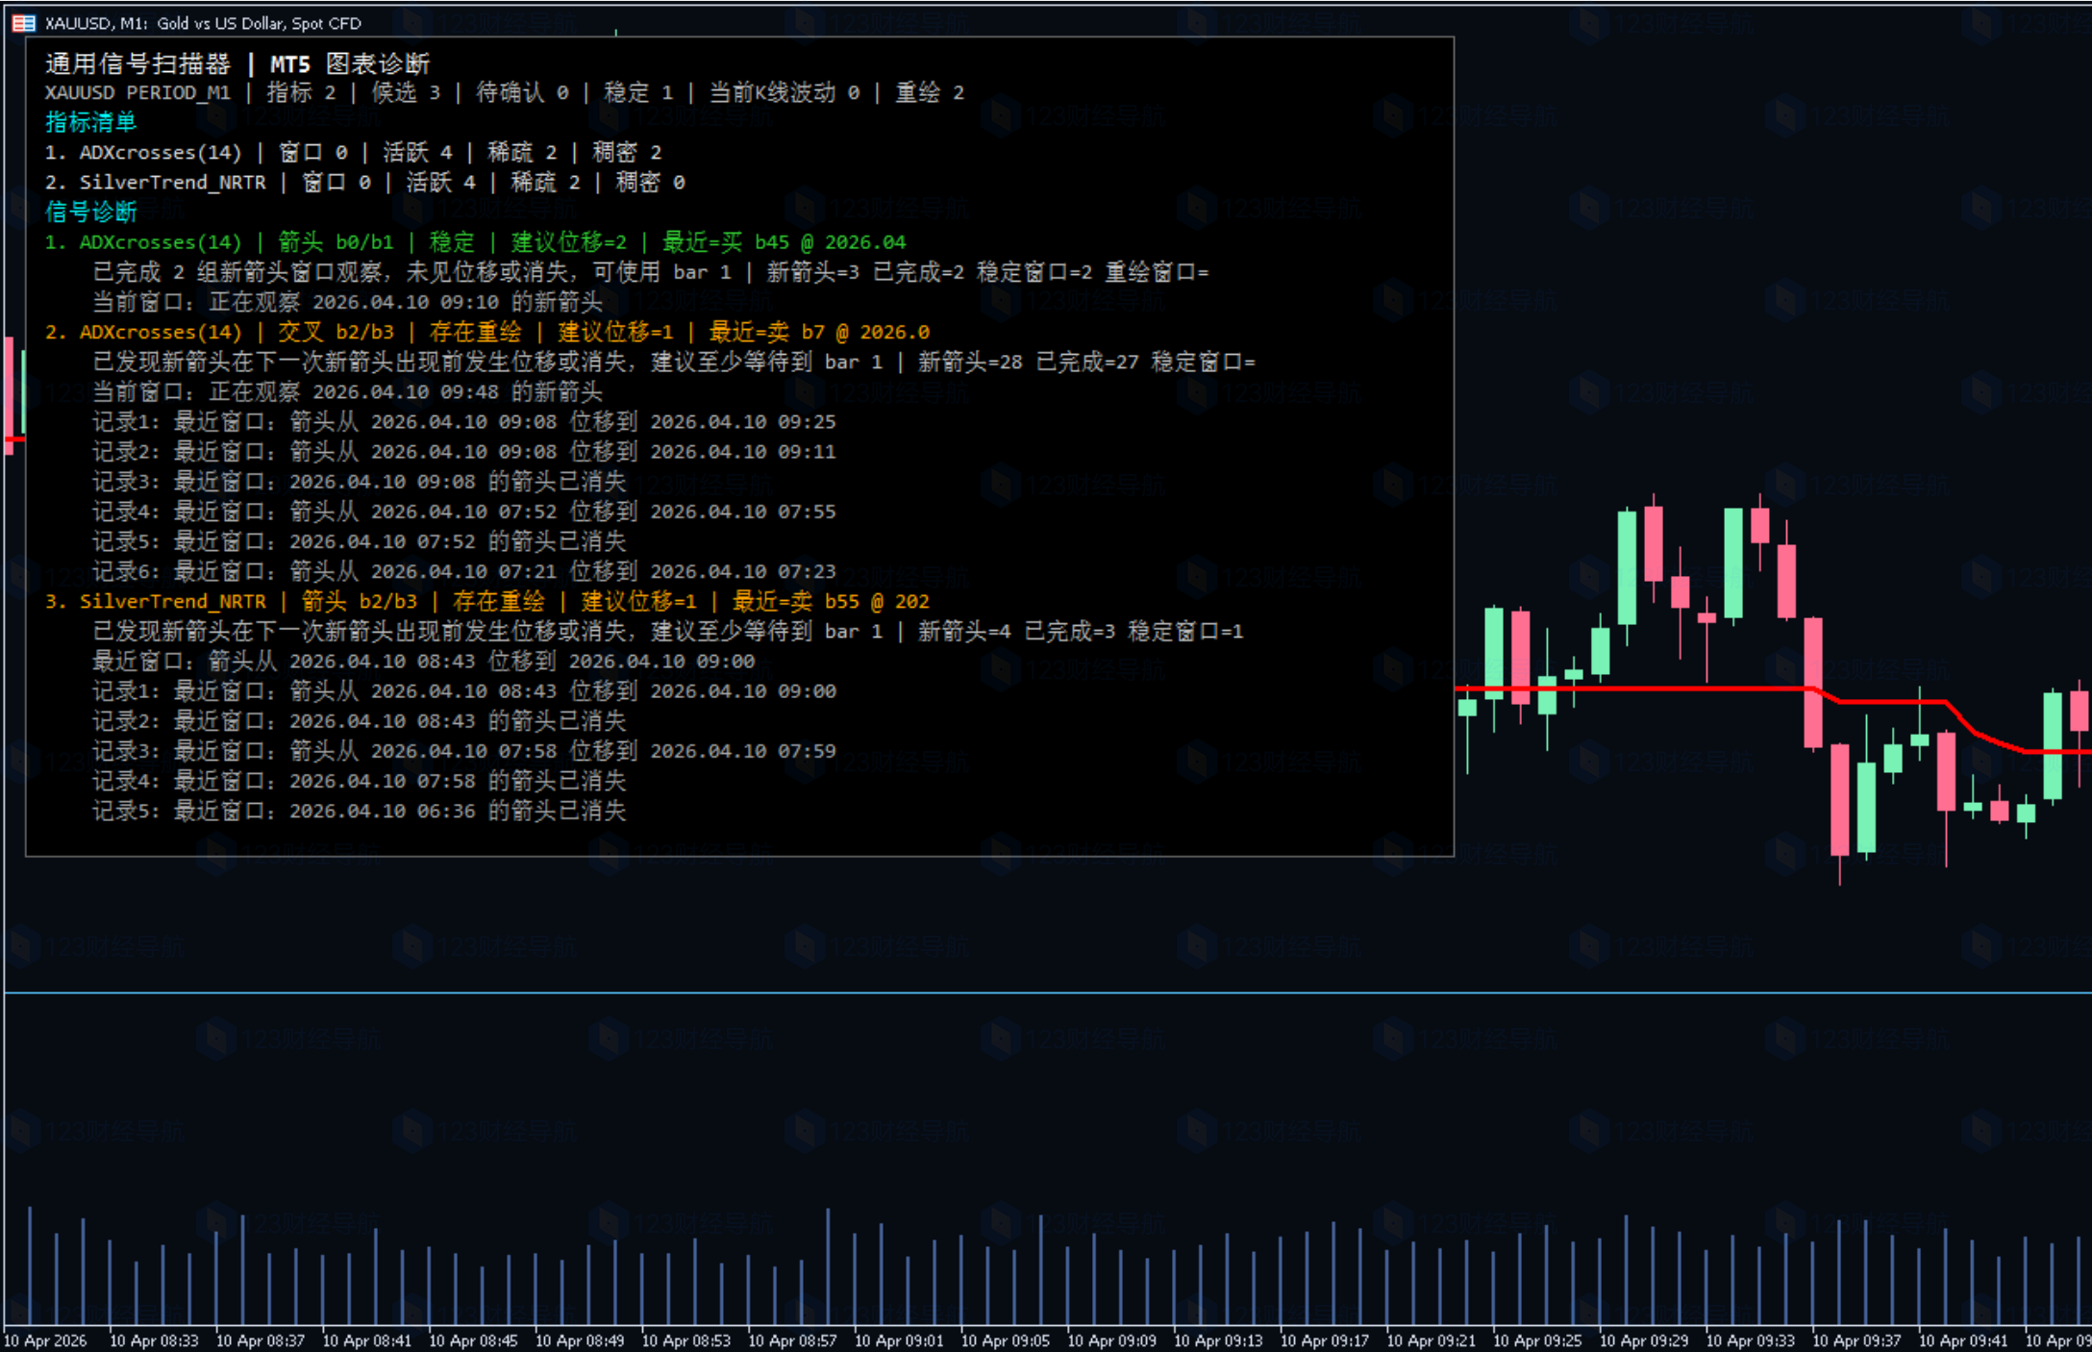Select the panel header '通用信号扫描器 | MT5 图表诊断'
Image resolution: width=2092 pixels, height=1352 pixels.
[x=237, y=64]
